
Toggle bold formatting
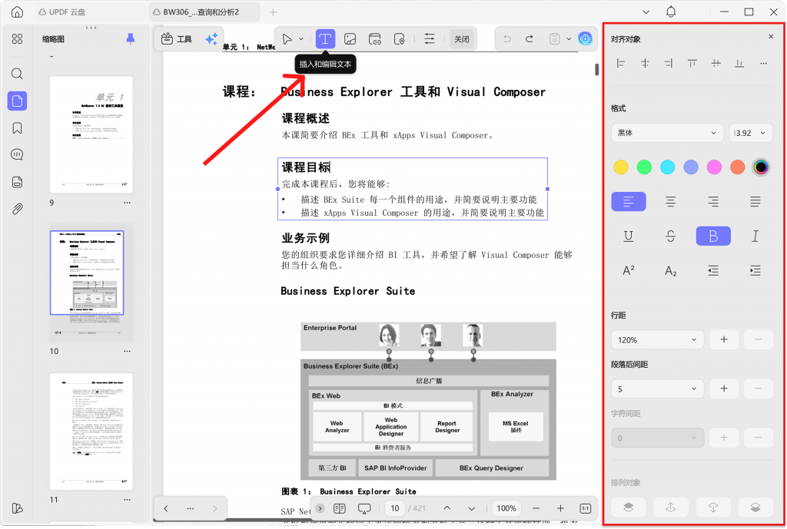[712, 236]
